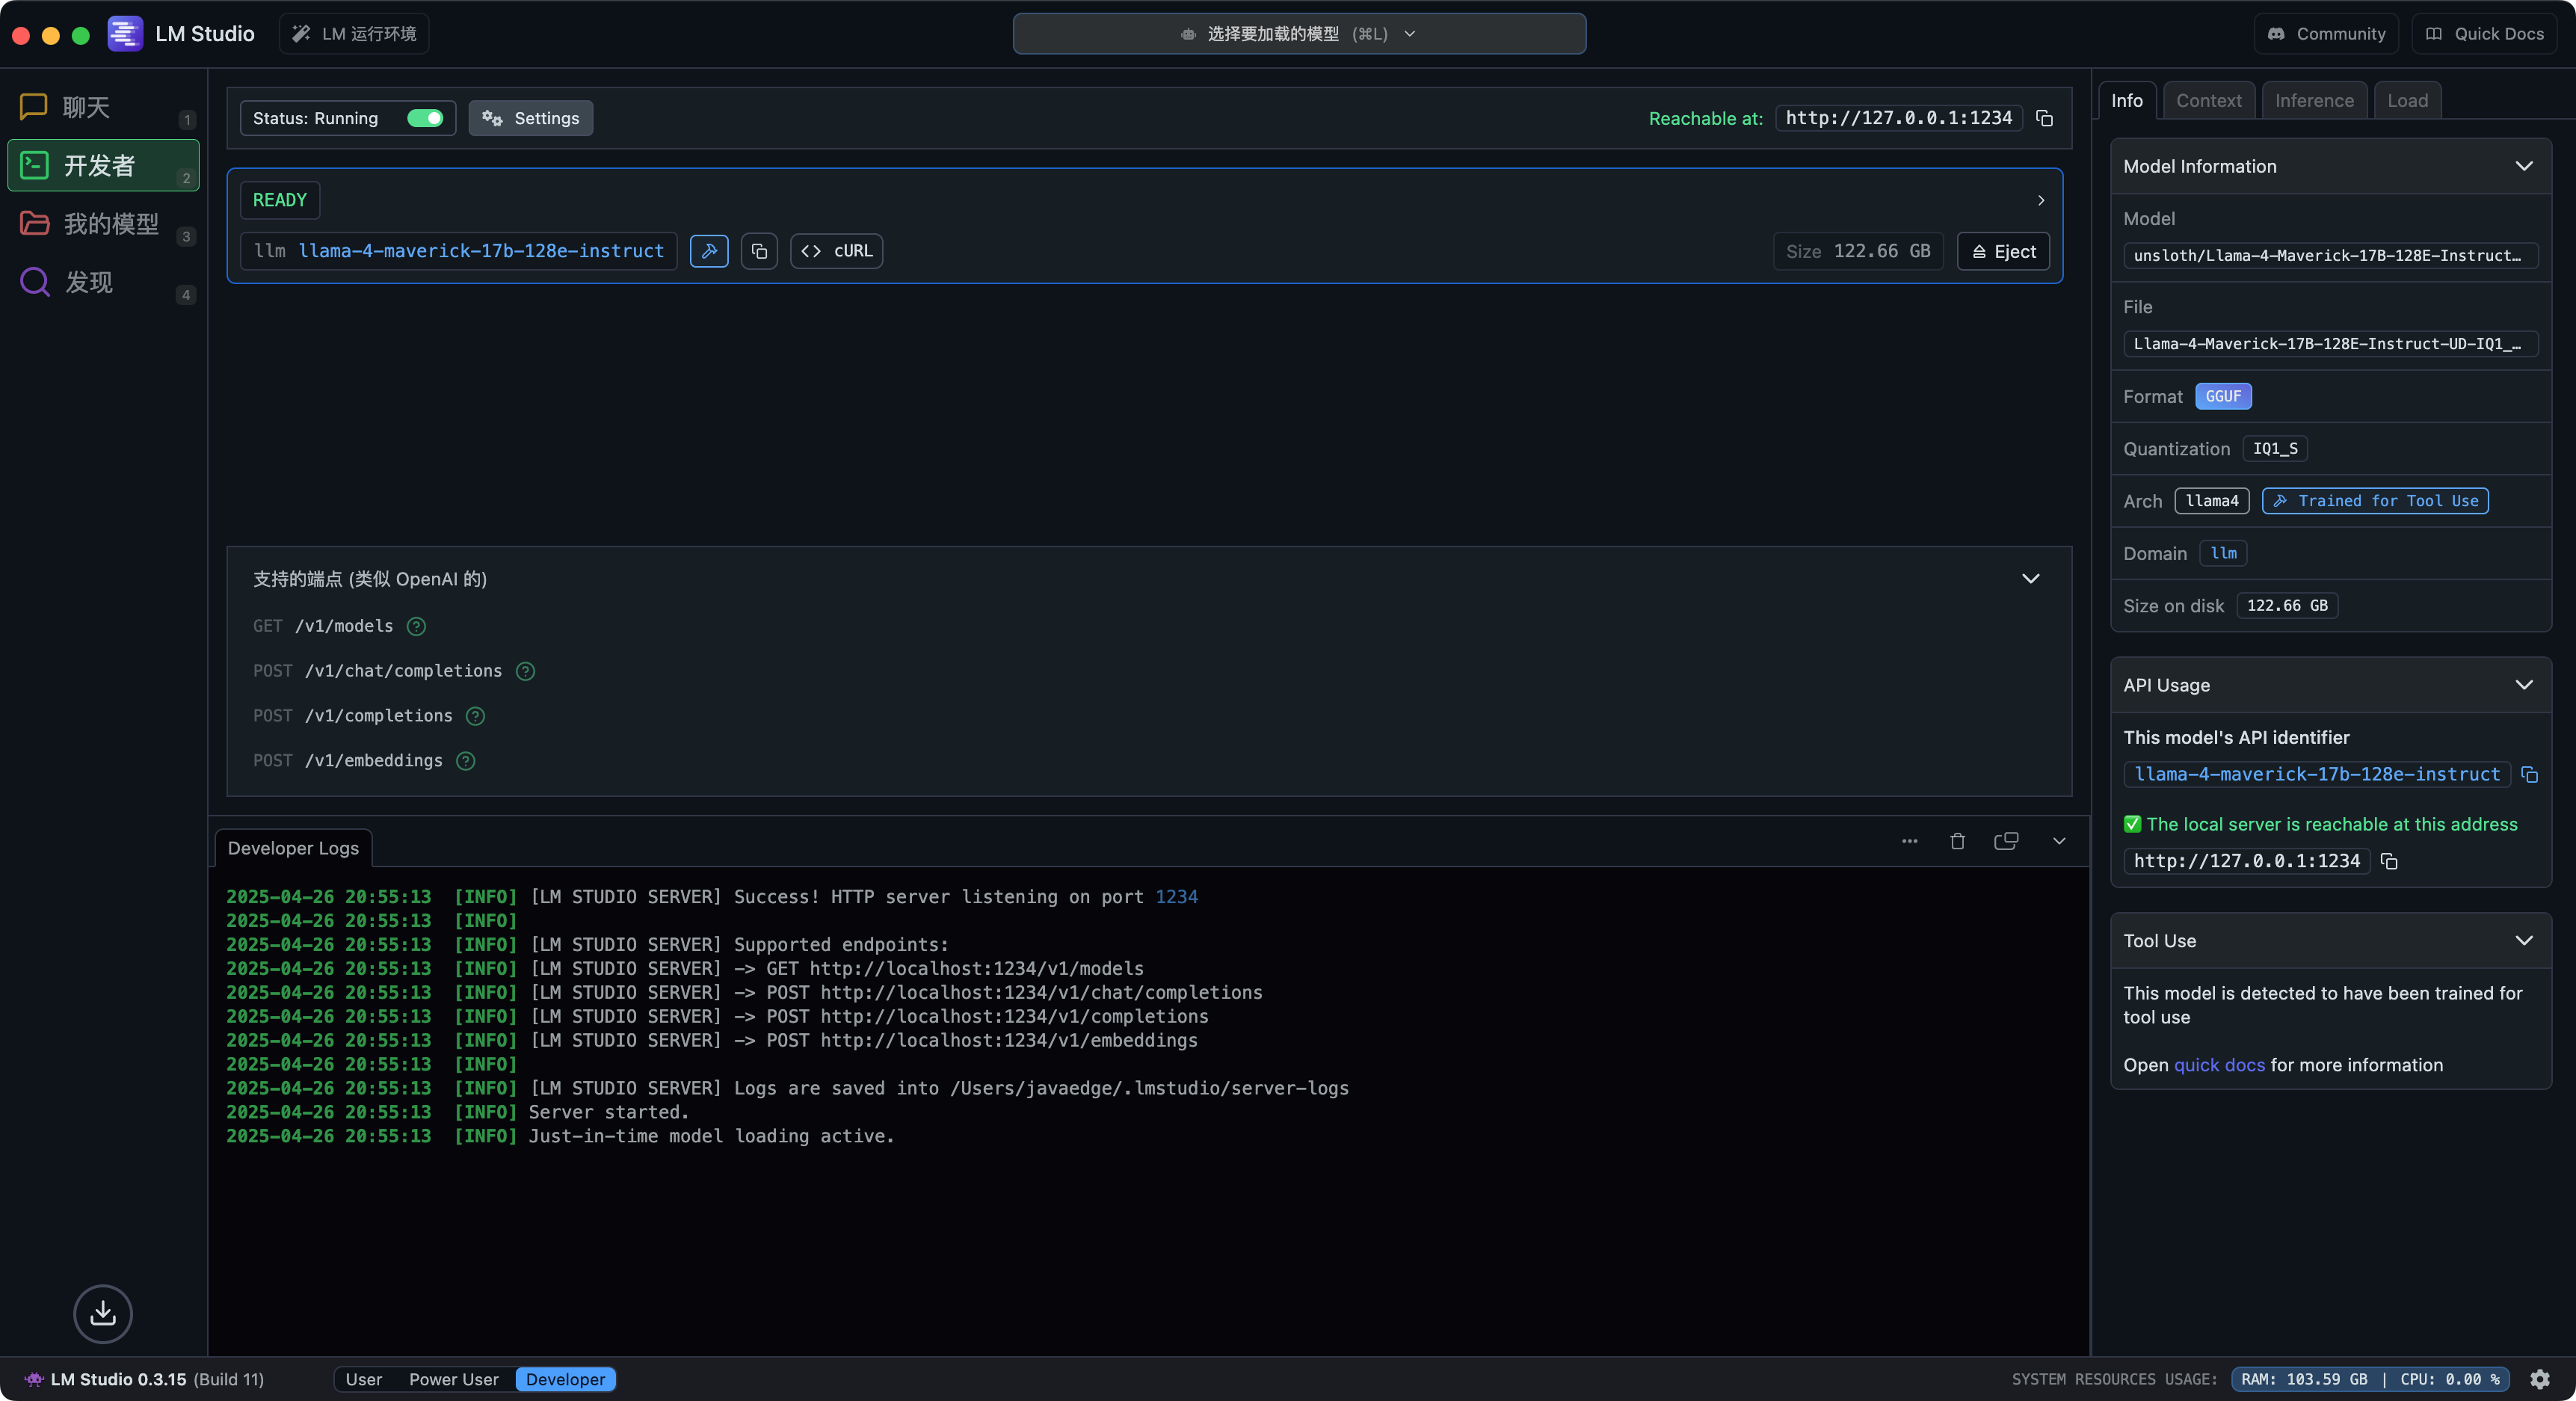Open the quick docs link

[2219, 1065]
